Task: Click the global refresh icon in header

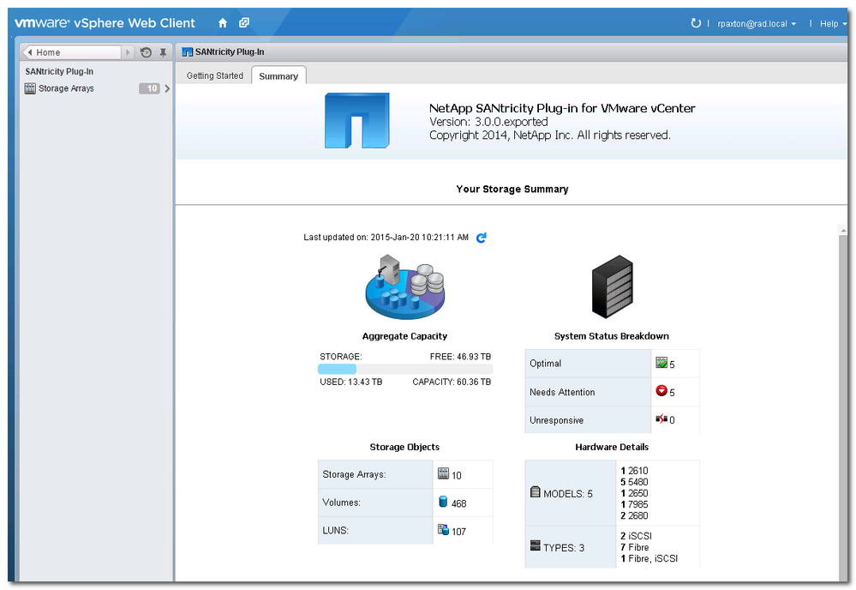Action: [696, 23]
